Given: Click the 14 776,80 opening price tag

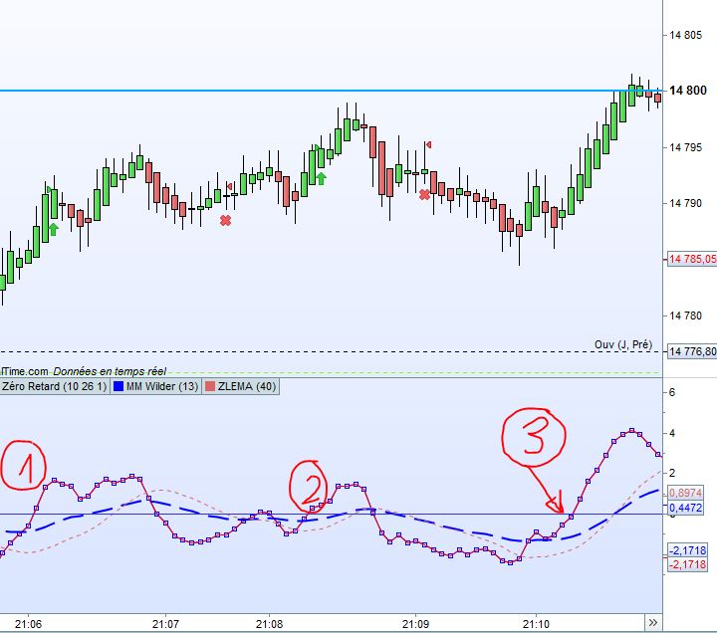Looking at the screenshot, I should (692, 351).
